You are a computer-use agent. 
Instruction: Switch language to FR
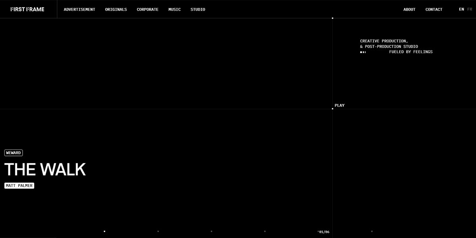click(x=470, y=9)
